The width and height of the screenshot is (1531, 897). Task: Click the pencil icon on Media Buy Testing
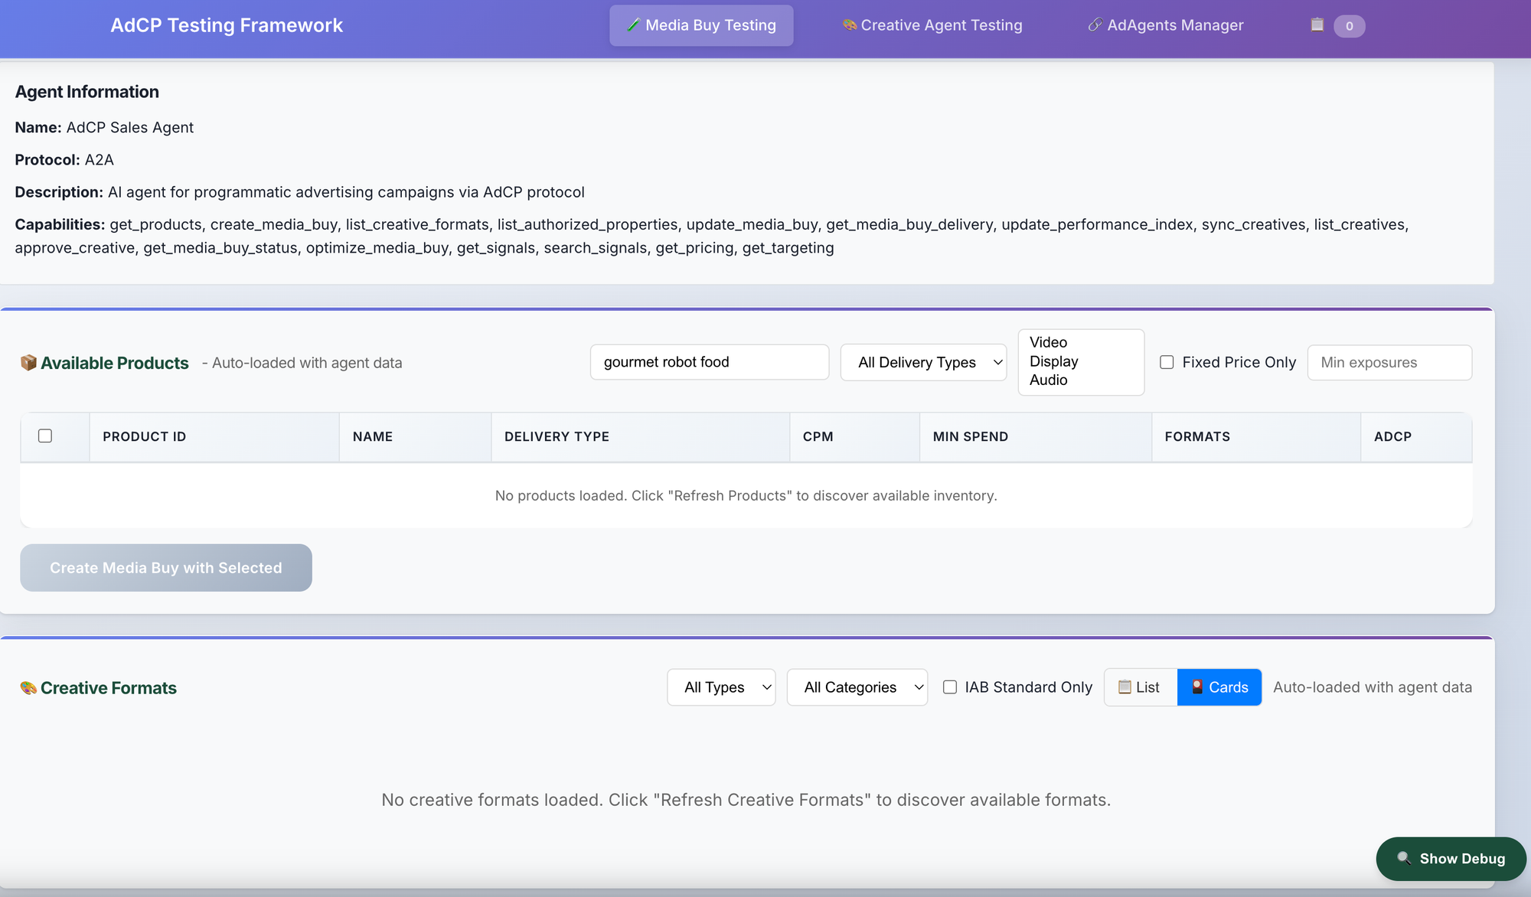[633, 25]
